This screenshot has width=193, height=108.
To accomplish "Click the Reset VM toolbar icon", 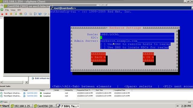I will [x=21, y=14].
